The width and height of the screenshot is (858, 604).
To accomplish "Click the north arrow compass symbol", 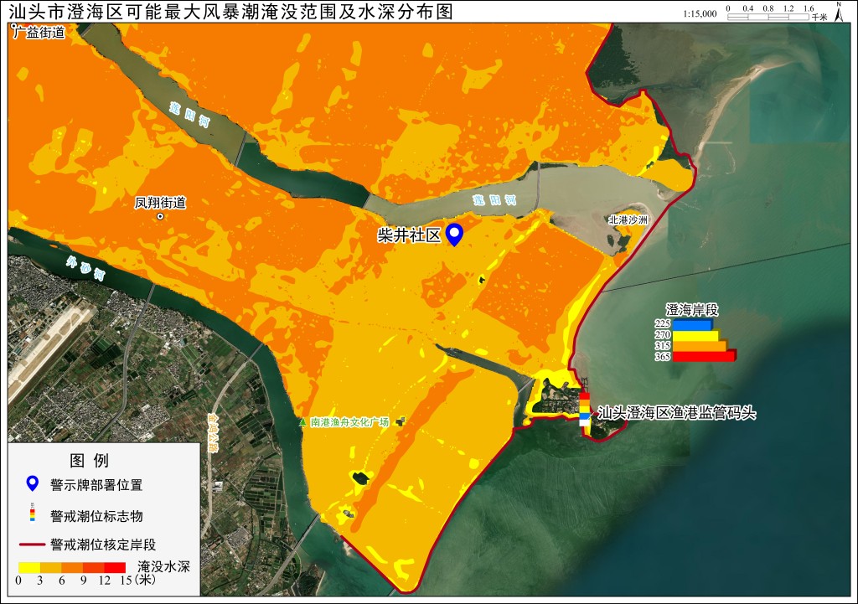I will pos(838,12).
